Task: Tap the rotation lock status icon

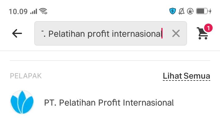Action: [190, 11]
